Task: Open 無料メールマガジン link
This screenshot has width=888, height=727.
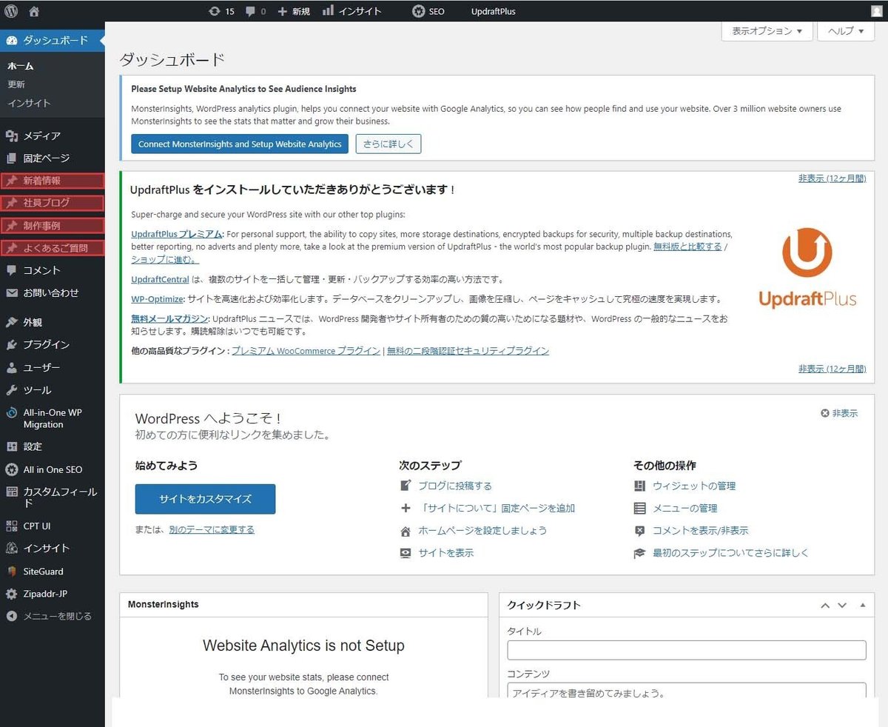Action: (169, 318)
